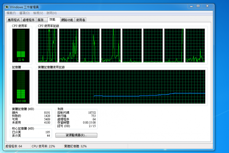Click the 實體記憶體使用記錄 group label

(x=51, y=67)
